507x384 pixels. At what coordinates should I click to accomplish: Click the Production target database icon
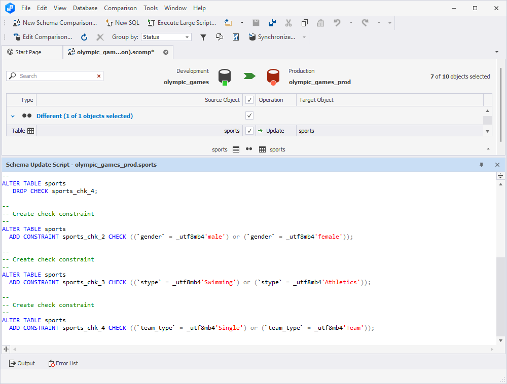pos(273,77)
